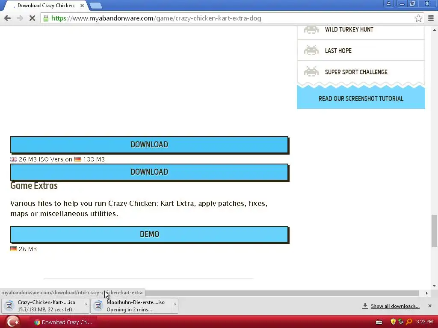438x328 pixels.
Task: Click the invader icon beside Super Sport Challenge
Action: (x=311, y=72)
